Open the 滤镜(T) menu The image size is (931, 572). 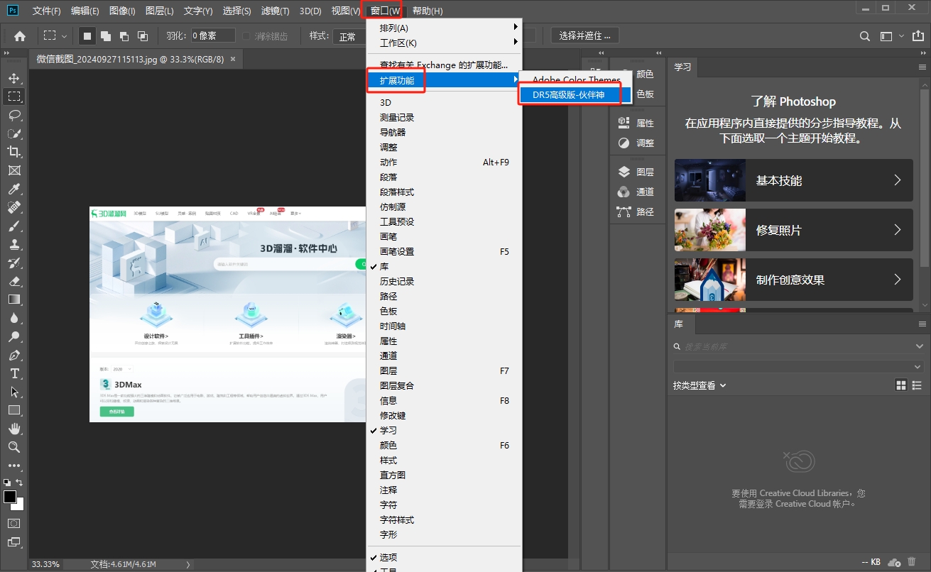pyautogui.click(x=275, y=11)
